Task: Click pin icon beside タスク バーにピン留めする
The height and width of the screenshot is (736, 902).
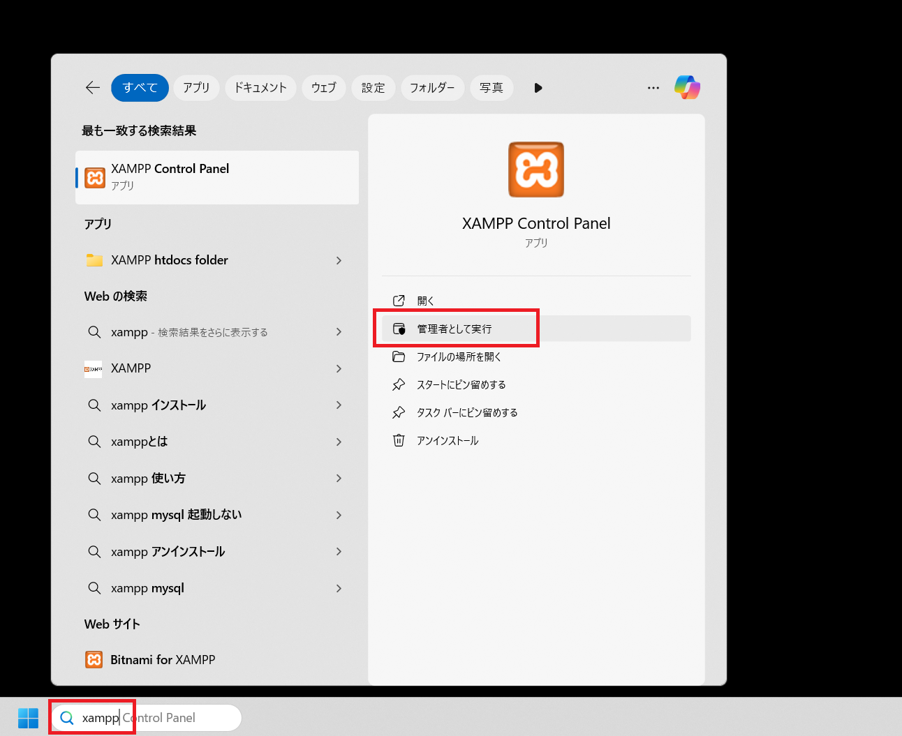Action: 399,412
